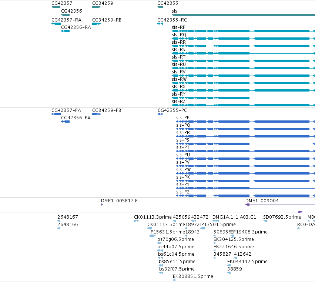Select IP15631.5prime EST

[x=167, y=232]
